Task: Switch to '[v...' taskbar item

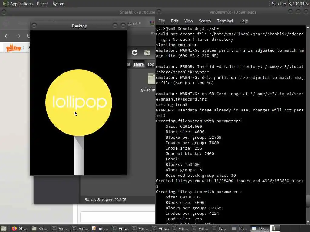Action: click(220, 228)
